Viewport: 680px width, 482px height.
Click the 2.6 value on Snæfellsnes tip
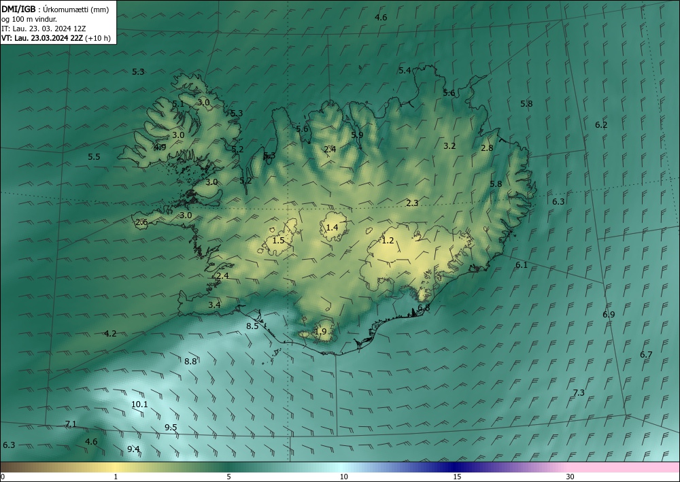point(142,222)
